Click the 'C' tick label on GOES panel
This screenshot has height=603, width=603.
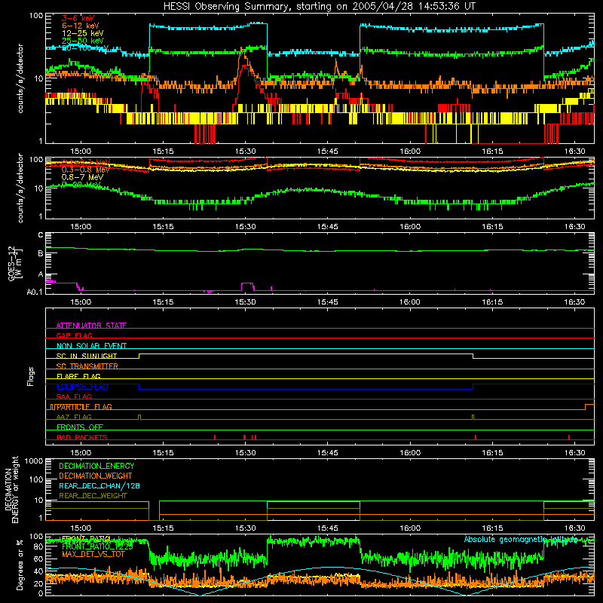[41, 235]
